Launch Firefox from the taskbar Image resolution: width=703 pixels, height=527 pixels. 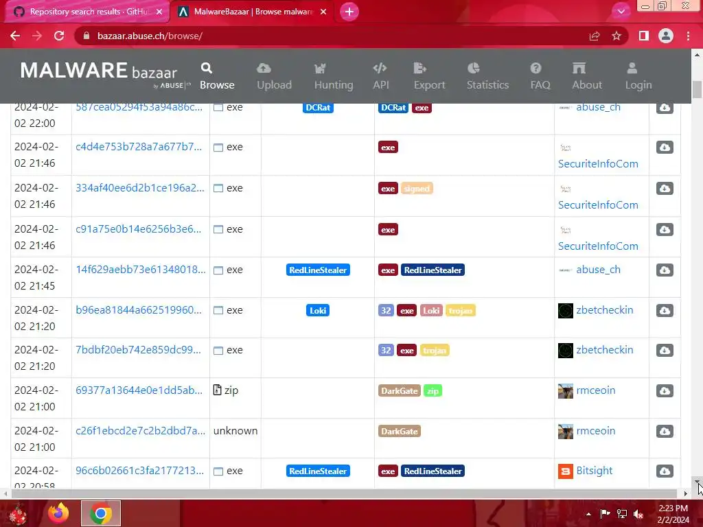click(x=58, y=513)
